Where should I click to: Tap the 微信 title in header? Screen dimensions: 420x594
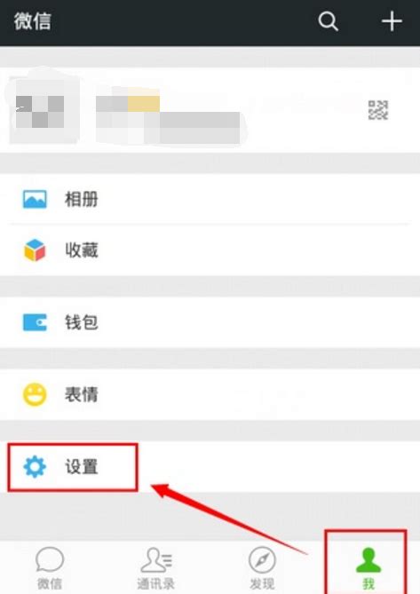(x=33, y=21)
